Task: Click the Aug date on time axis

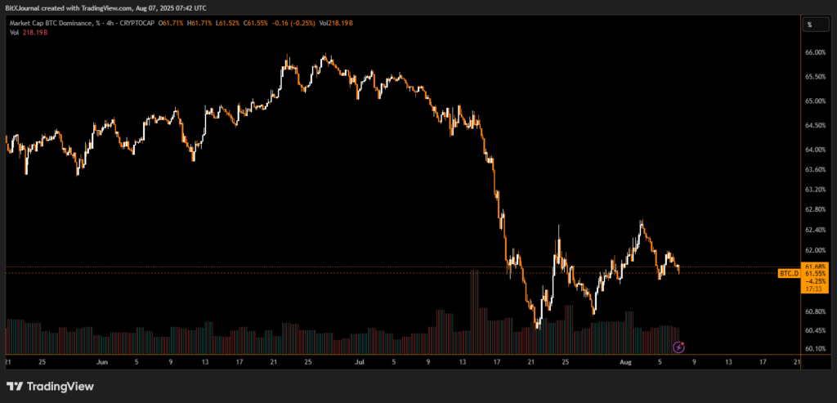Action: click(623, 360)
